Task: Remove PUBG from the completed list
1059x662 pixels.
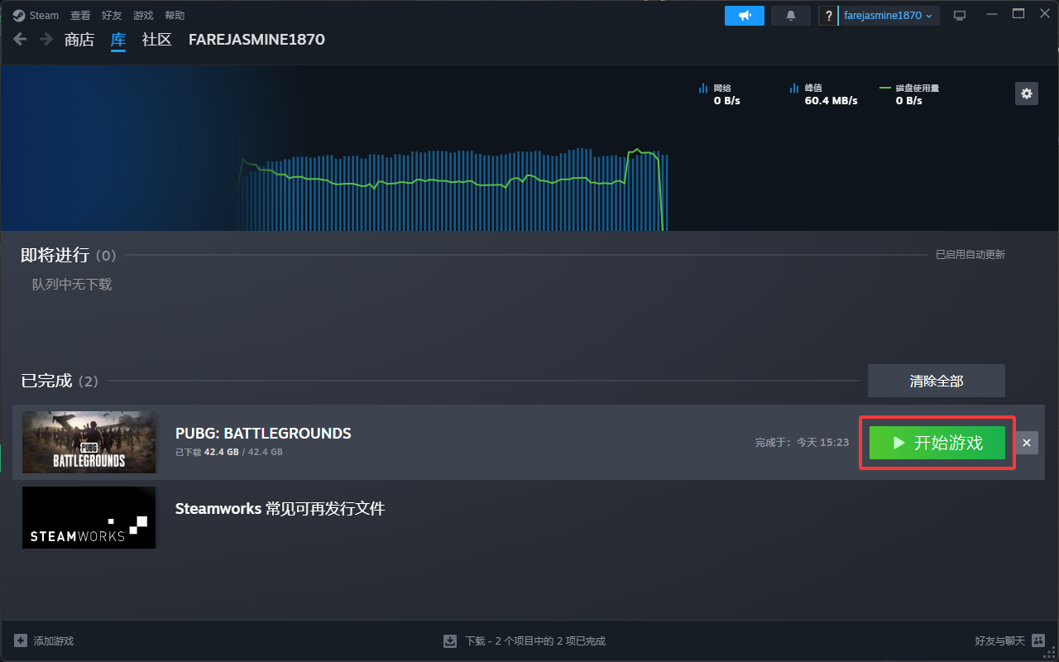Action: tap(1026, 443)
